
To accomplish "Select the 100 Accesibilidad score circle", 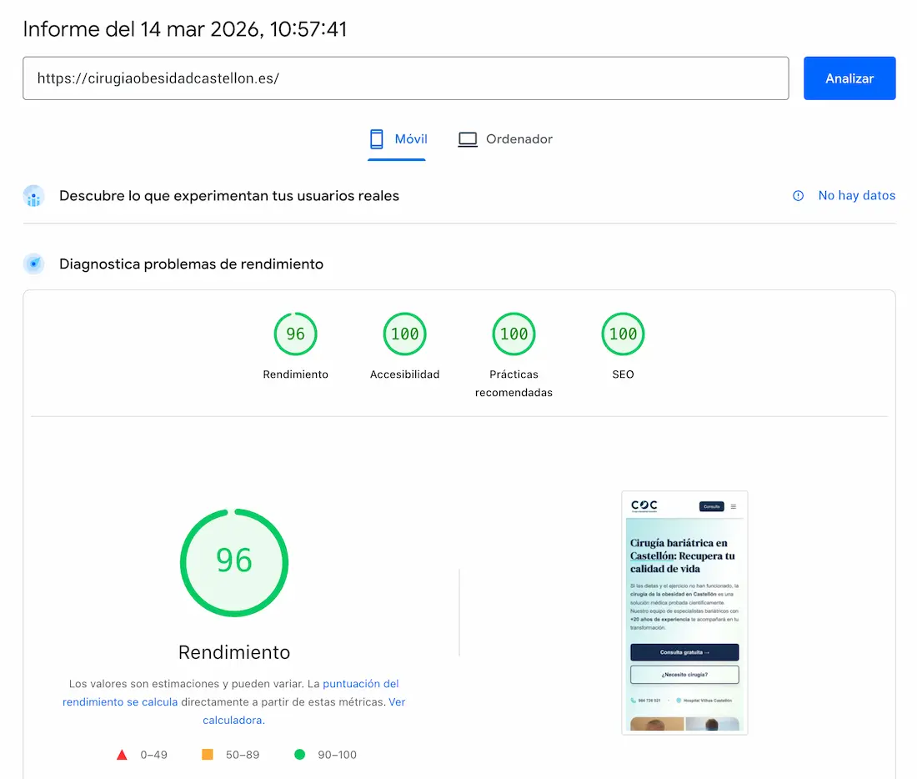I will click(x=404, y=334).
